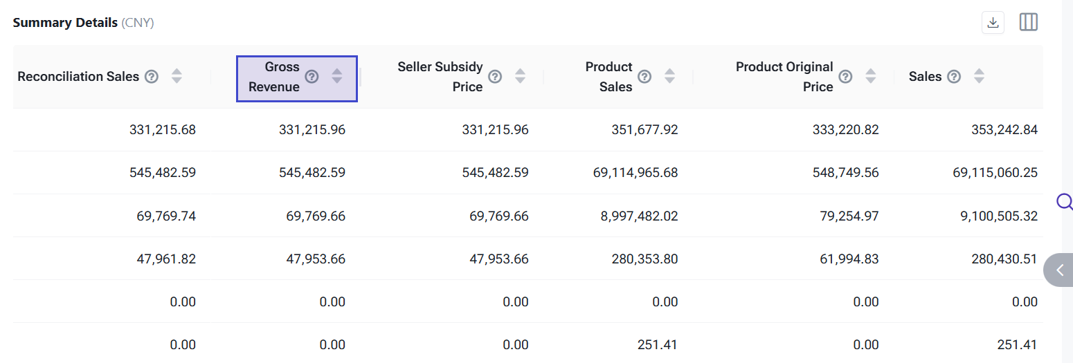This screenshot has height=363, width=1073.
Task: Show help tooltip for Gross Revenue
Action: [312, 77]
